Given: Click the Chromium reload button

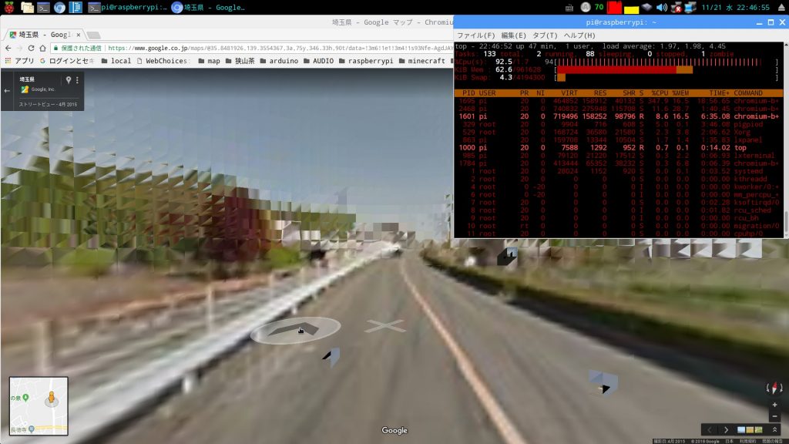Looking at the screenshot, I should click(32, 47).
